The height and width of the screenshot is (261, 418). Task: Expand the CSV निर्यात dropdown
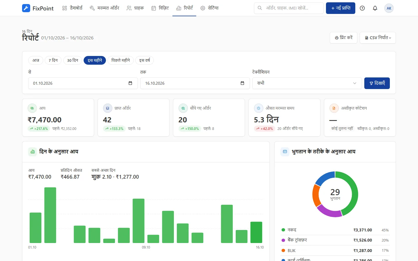point(378,38)
